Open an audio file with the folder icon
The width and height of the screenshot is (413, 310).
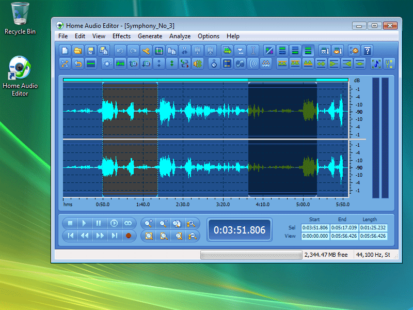[78, 51]
